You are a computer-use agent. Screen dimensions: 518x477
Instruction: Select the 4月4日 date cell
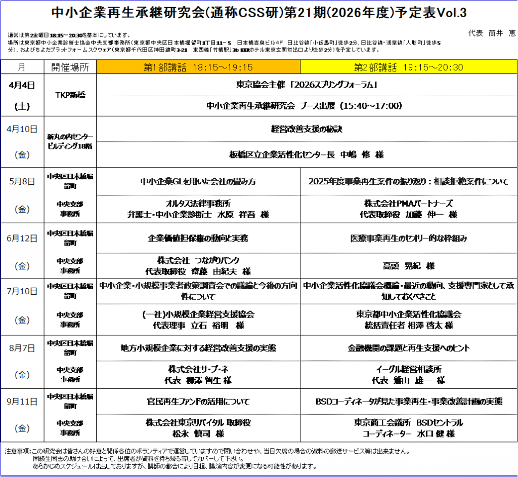22,95
